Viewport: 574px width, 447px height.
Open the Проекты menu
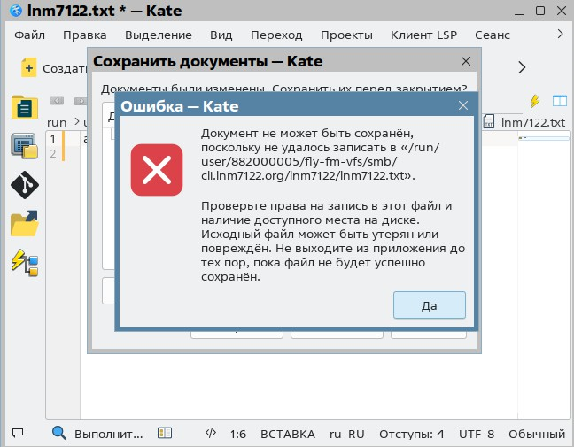pos(346,35)
